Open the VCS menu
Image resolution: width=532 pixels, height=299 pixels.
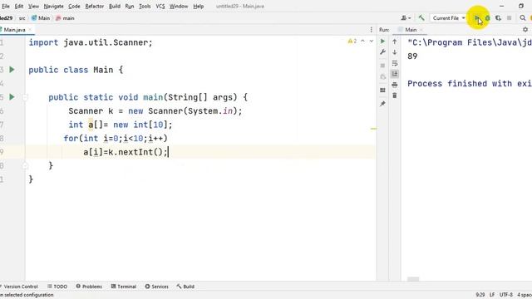160,6
